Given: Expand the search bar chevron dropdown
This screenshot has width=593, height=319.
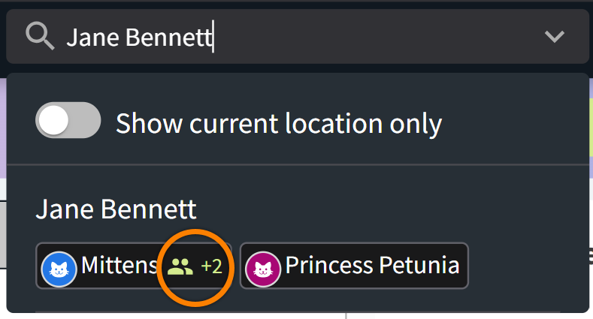Looking at the screenshot, I should tap(555, 36).
